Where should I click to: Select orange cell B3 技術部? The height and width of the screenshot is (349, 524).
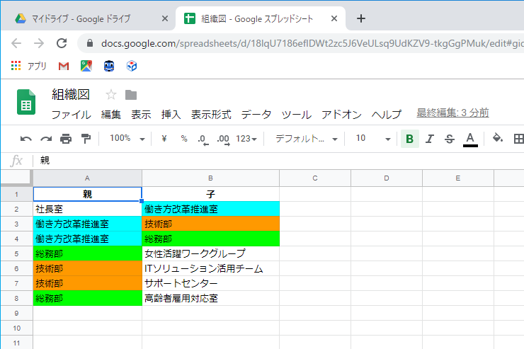(x=210, y=224)
